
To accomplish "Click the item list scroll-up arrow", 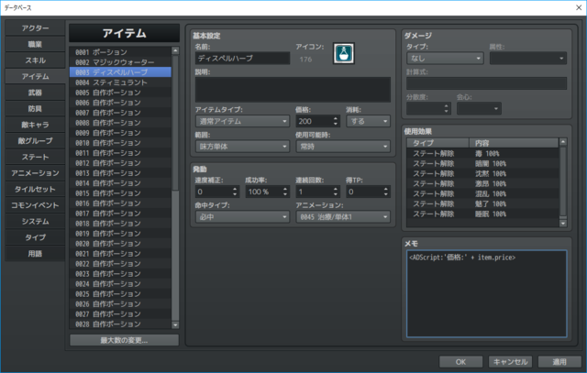I will [x=175, y=50].
